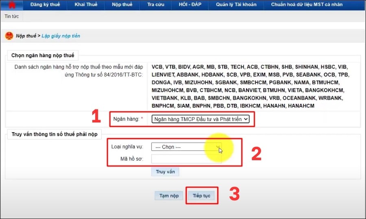Focus the Mã hồ sơ input field
366x219 pixels.
(x=186, y=159)
